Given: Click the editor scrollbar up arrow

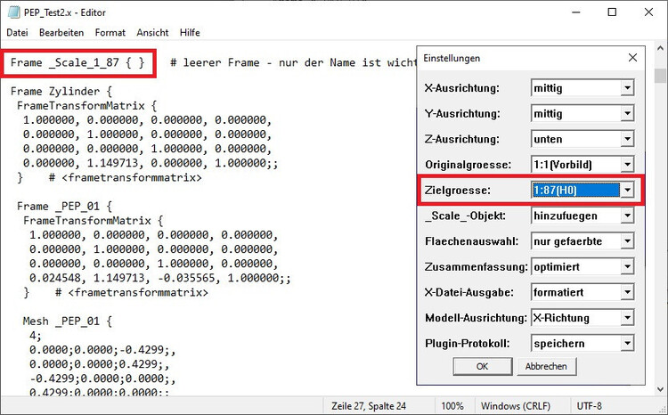Looking at the screenshot, I should click(x=660, y=48).
